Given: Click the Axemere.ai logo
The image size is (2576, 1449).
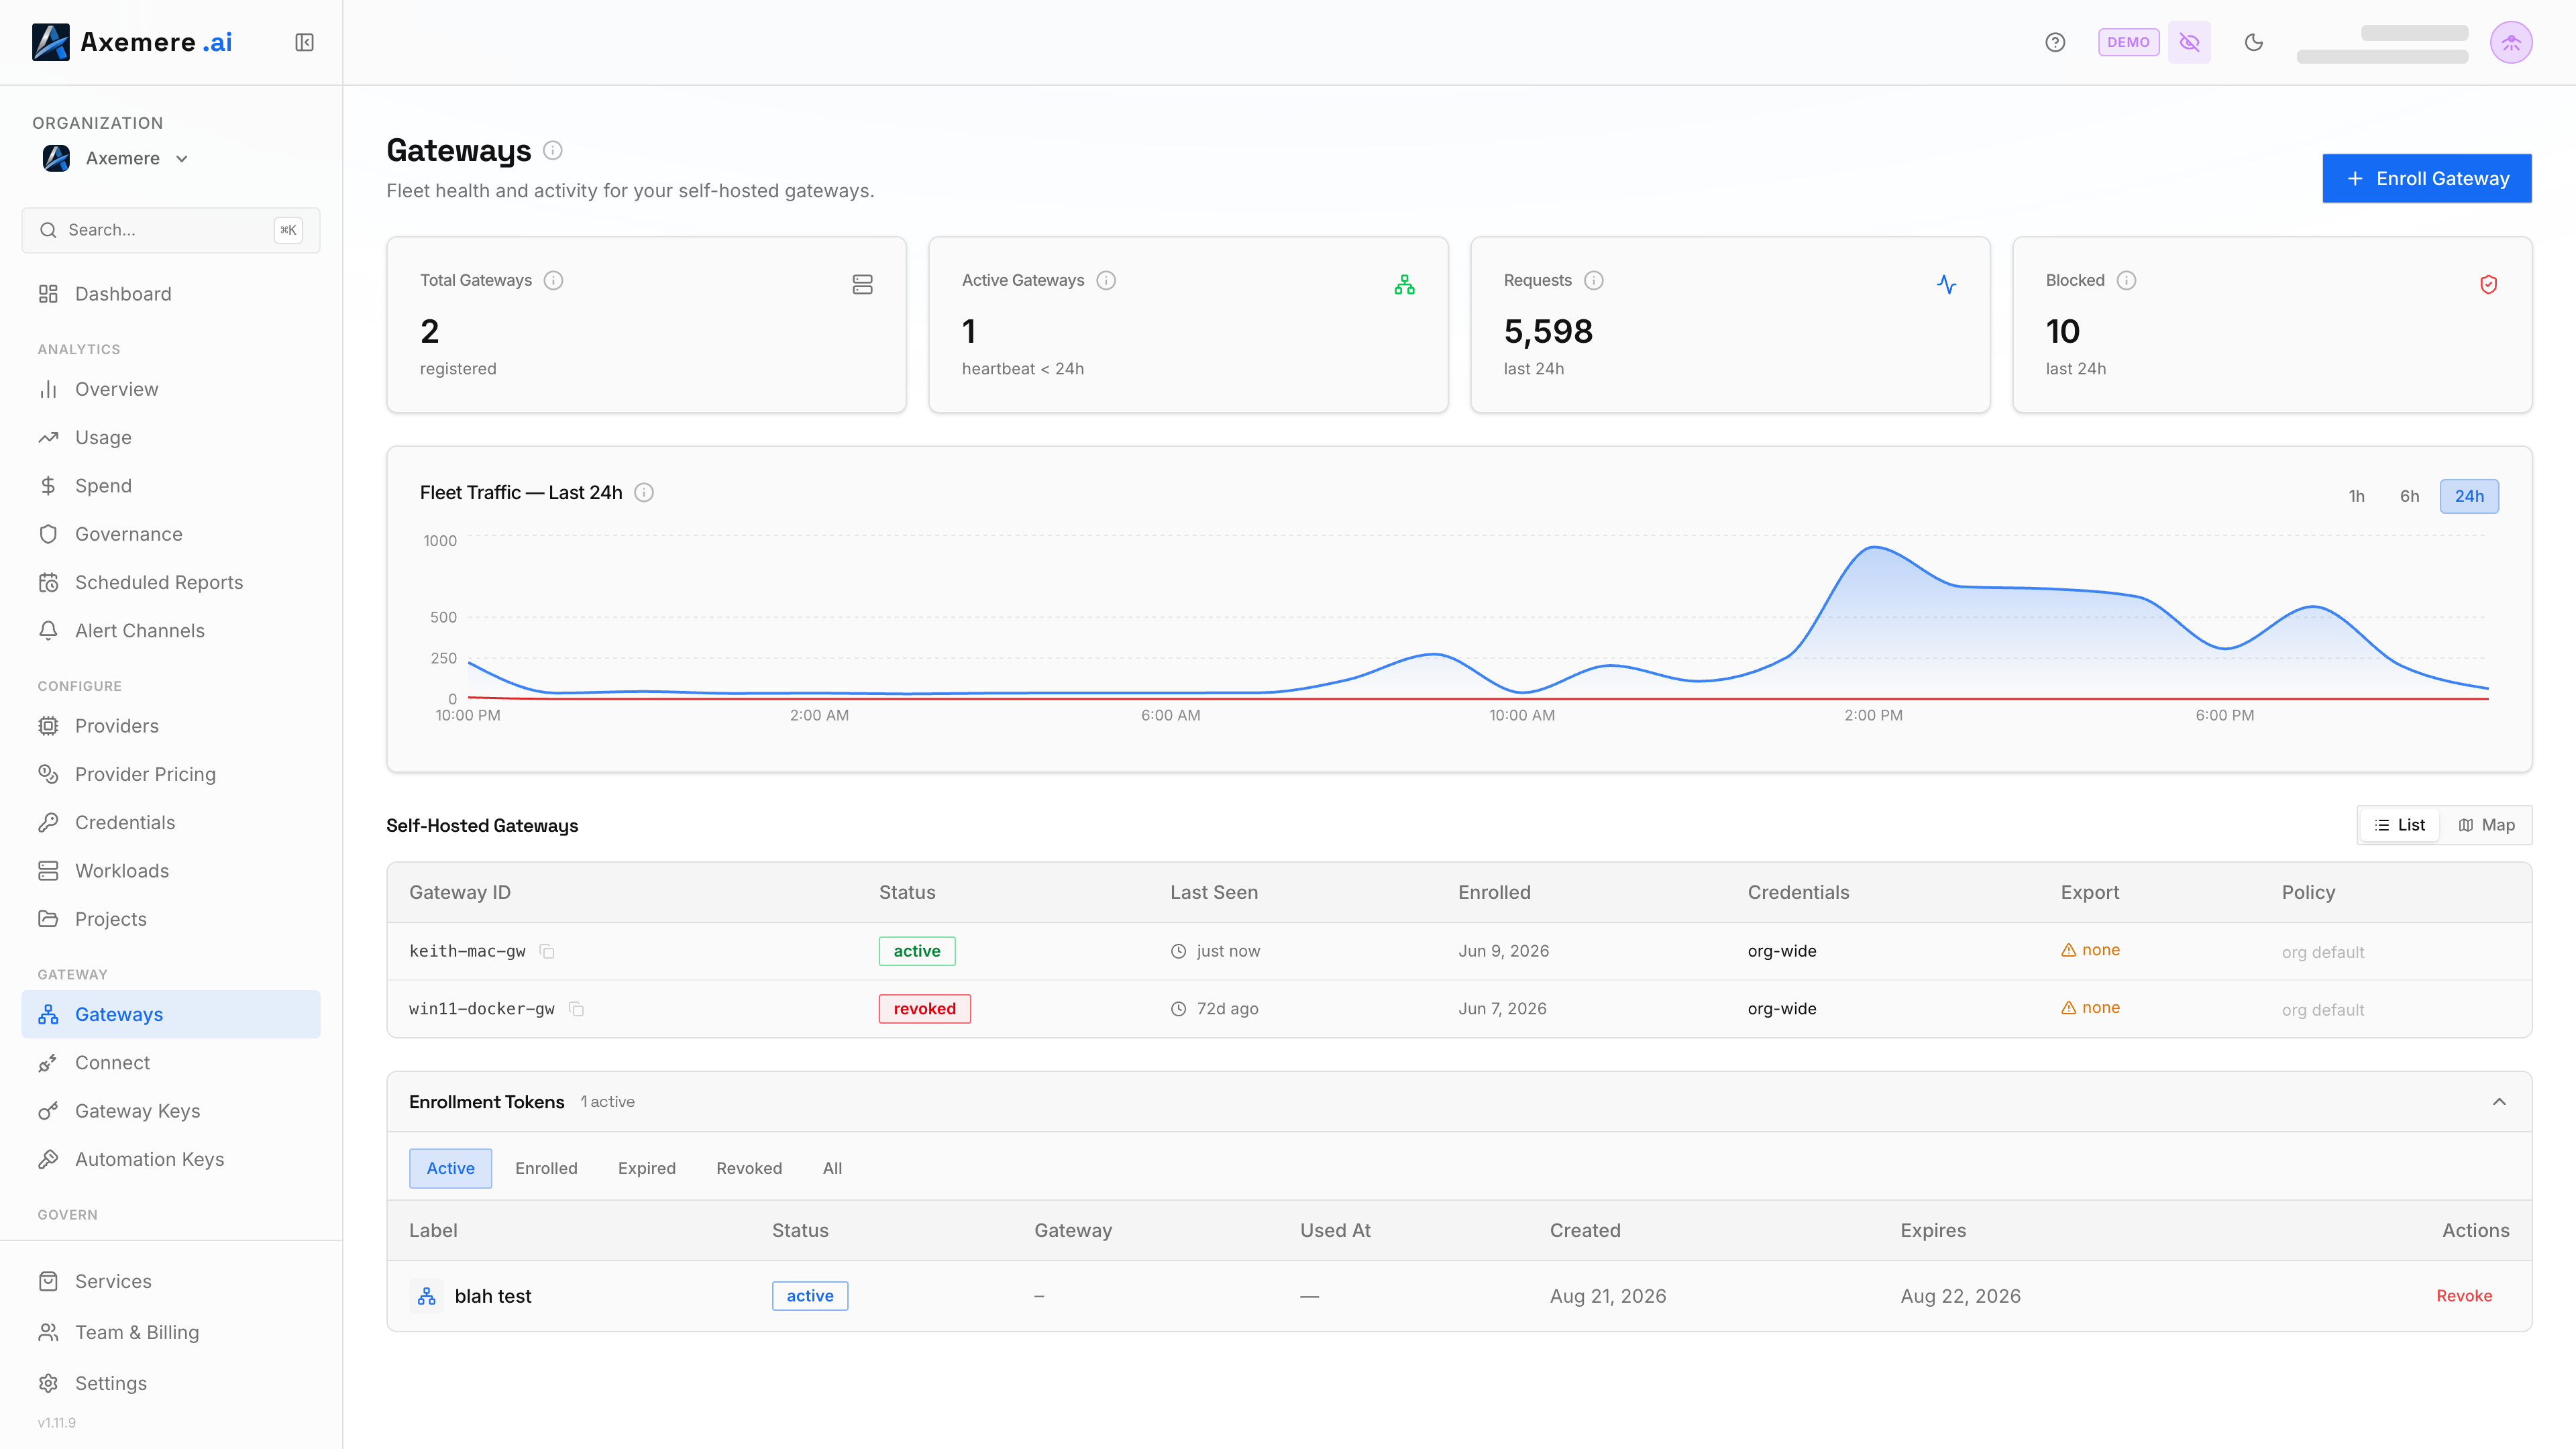Looking at the screenshot, I should 132,42.
